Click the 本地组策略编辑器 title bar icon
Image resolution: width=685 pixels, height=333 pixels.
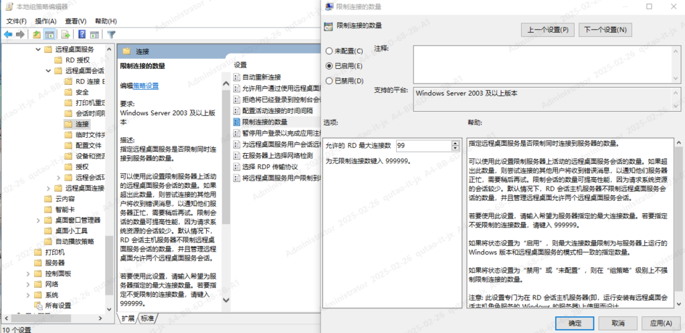coord(8,7)
